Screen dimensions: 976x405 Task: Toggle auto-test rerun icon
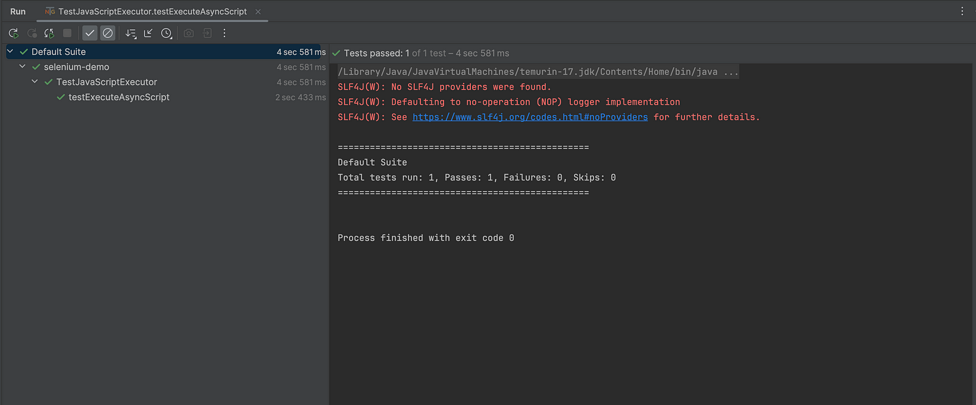(49, 33)
